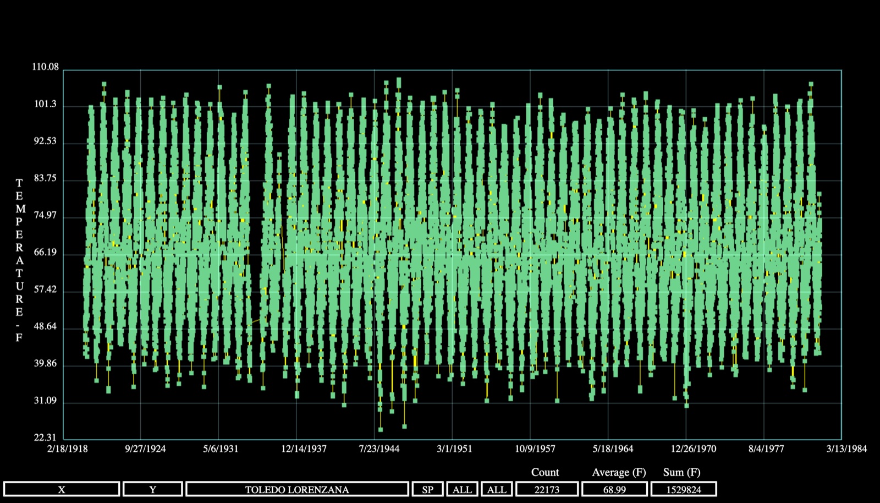The image size is (880, 503).
Task: Click the 3/13/1984 date label
Action: tap(846, 449)
